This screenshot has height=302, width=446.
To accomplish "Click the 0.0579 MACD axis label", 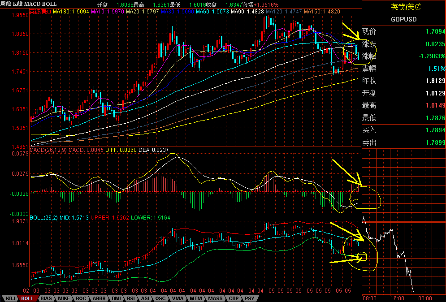I will pyautogui.click(x=20, y=154).
